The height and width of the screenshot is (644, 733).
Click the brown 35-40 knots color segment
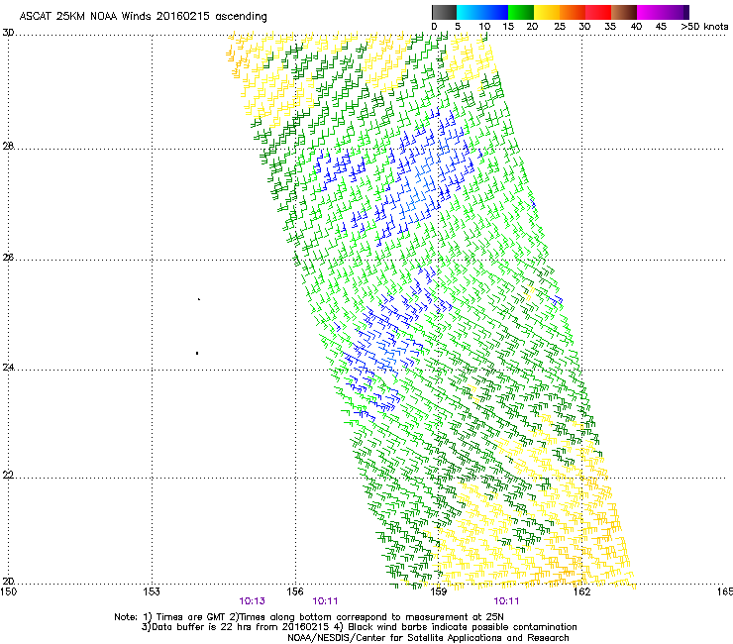(x=624, y=12)
